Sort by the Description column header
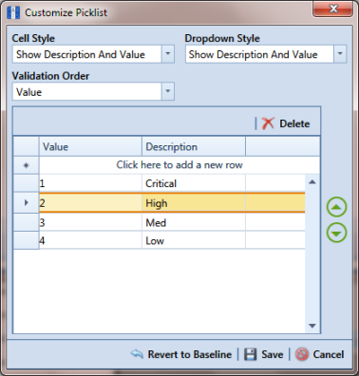 click(x=194, y=146)
